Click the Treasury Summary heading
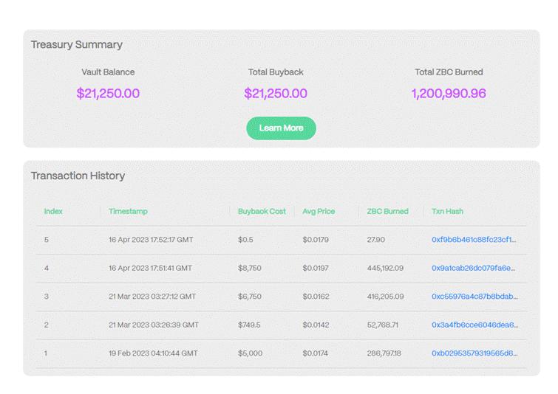Image resolution: width=558 pixels, height=394 pixels. click(x=77, y=45)
